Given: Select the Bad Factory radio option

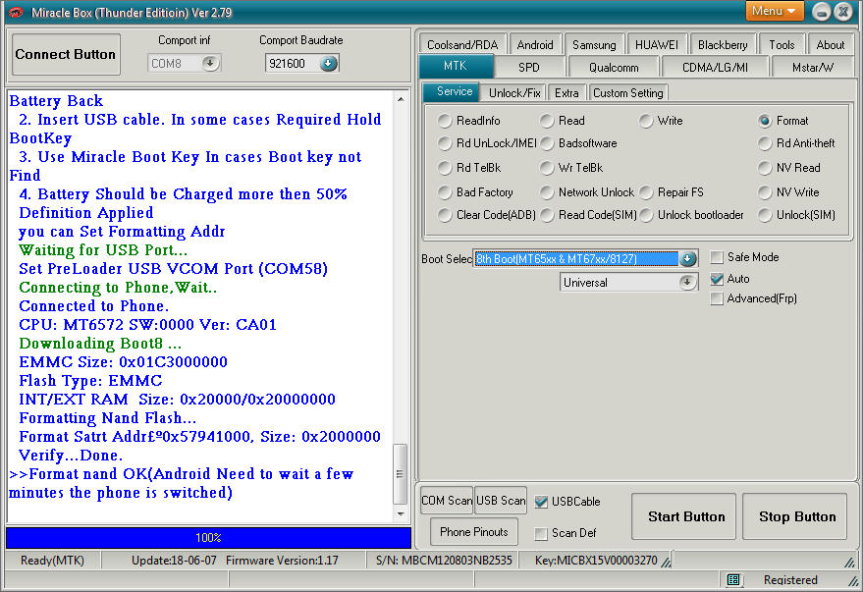Looking at the screenshot, I should coord(445,192).
